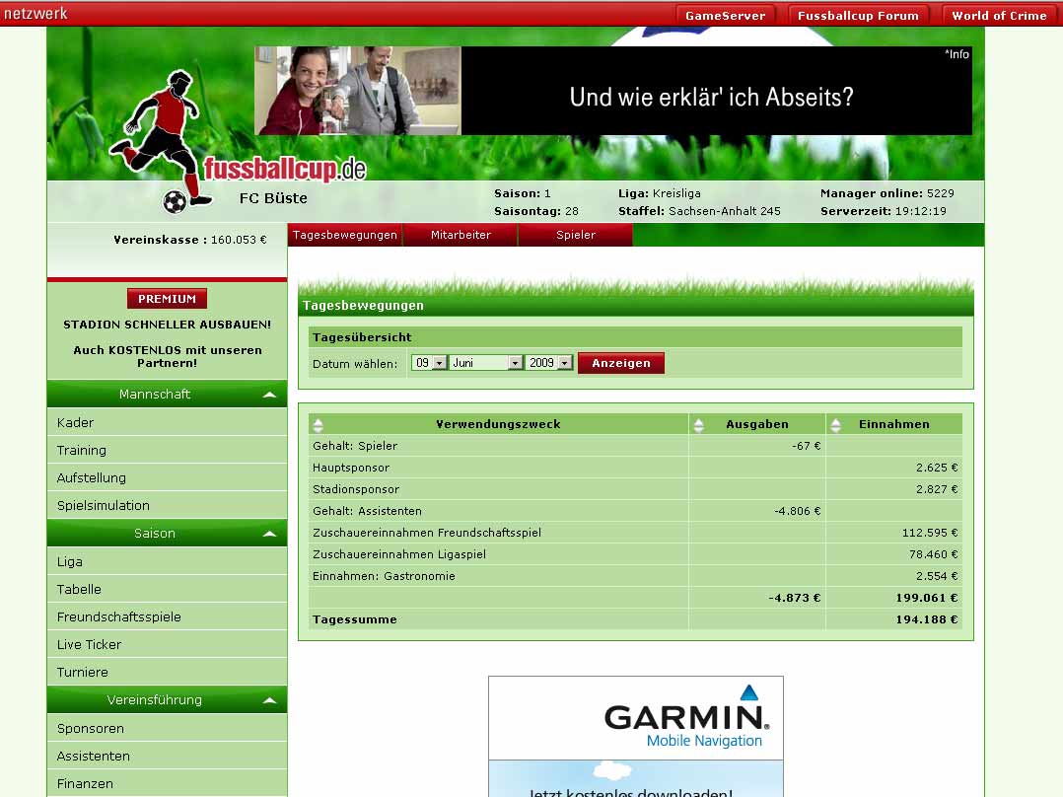
Task: Click the red PREMIUM button
Action: click(x=167, y=299)
